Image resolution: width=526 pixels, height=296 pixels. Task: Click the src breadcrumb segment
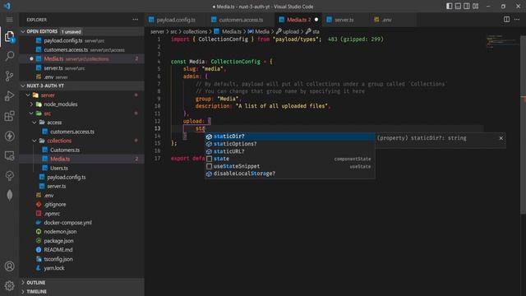pyautogui.click(x=173, y=31)
